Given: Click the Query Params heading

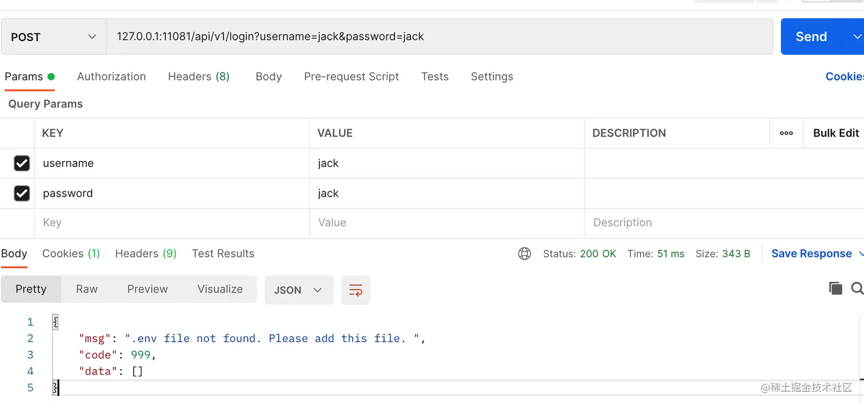Looking at the screenshot, I should [46, 104].
